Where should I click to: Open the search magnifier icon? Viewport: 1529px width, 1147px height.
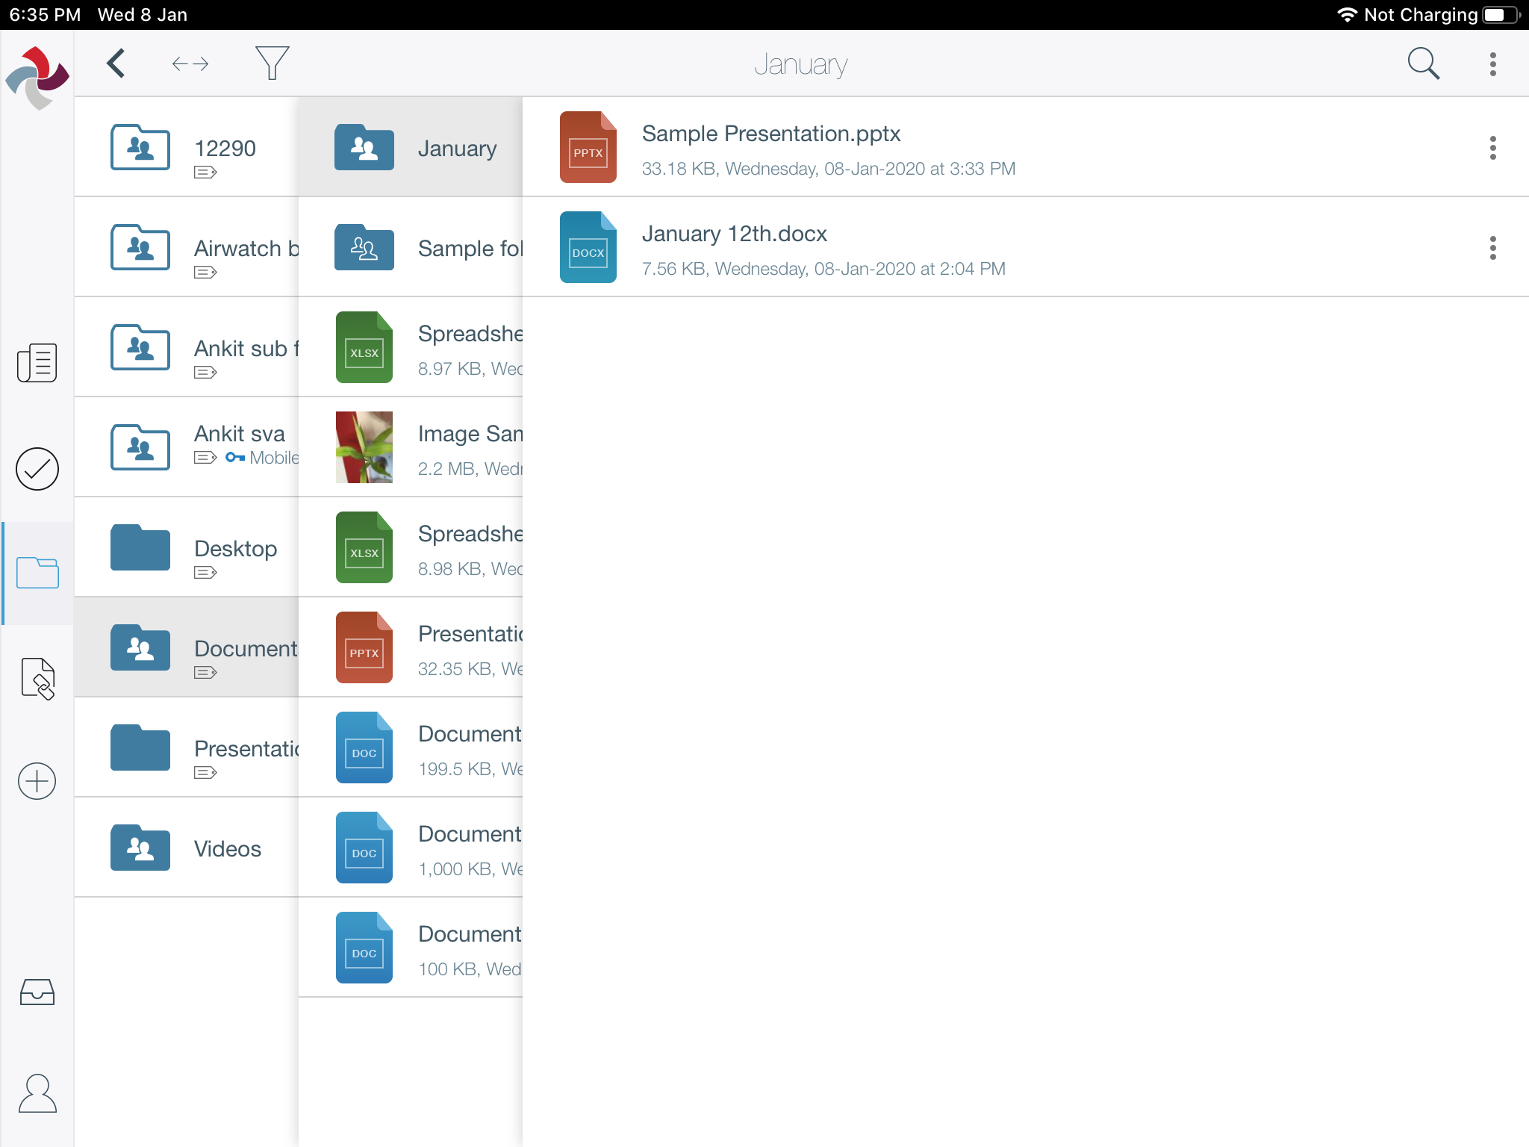coord(1422,63)
